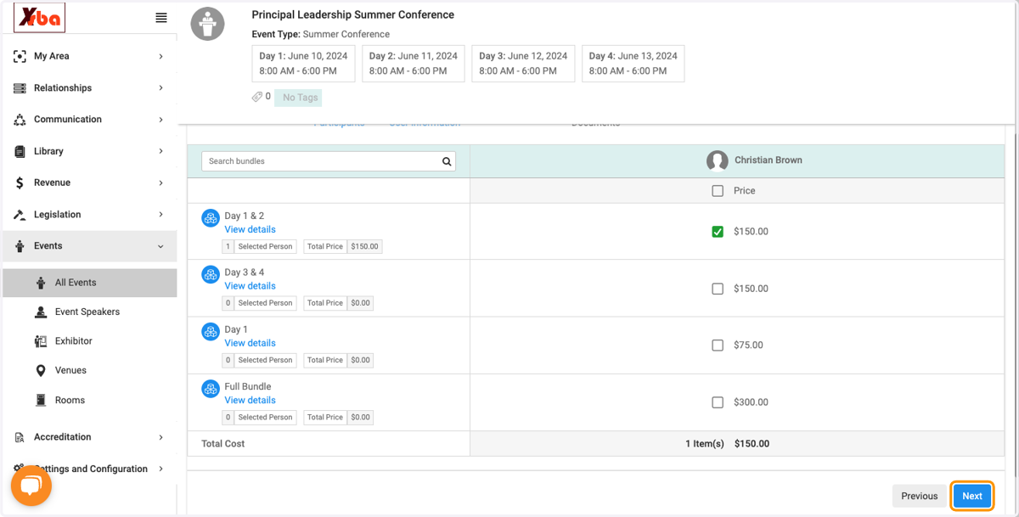This screenshot has height=517, width=1019.
Task: Click the Day 4: June 13, 2024 box
Action: point(633,64)
